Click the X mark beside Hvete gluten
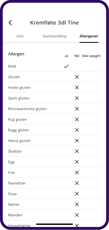 click(77, 88)
